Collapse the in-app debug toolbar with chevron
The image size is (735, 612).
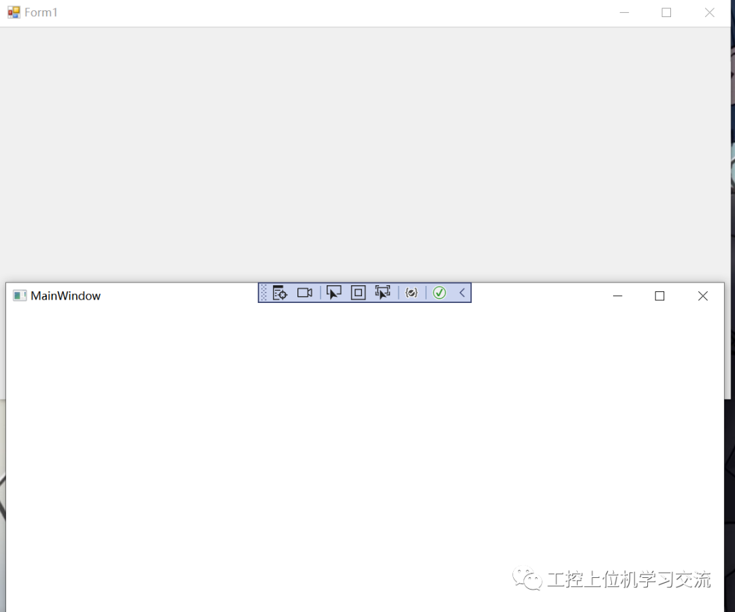[x=462, y=293]
